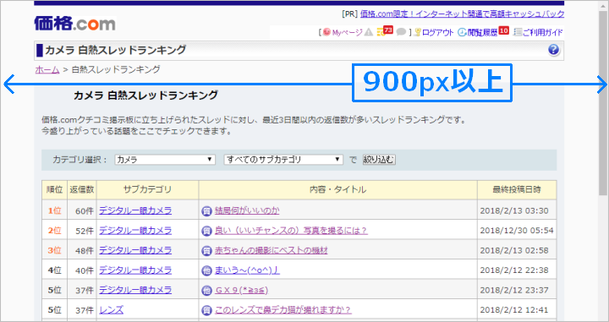This screenshot has height=322, width=609.
Task: Click the clock icon beside 閲覧履歴
Action: [x=462, y=32]
